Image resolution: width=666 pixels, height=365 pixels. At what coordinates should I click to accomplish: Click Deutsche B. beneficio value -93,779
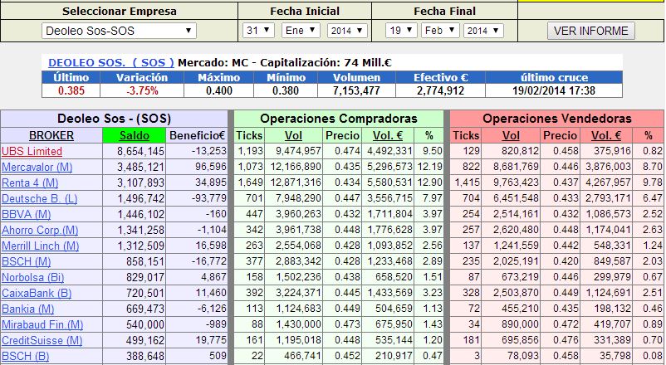coord(208,198)
